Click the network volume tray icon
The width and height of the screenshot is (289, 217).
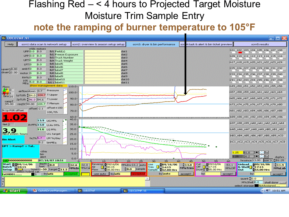267,190
